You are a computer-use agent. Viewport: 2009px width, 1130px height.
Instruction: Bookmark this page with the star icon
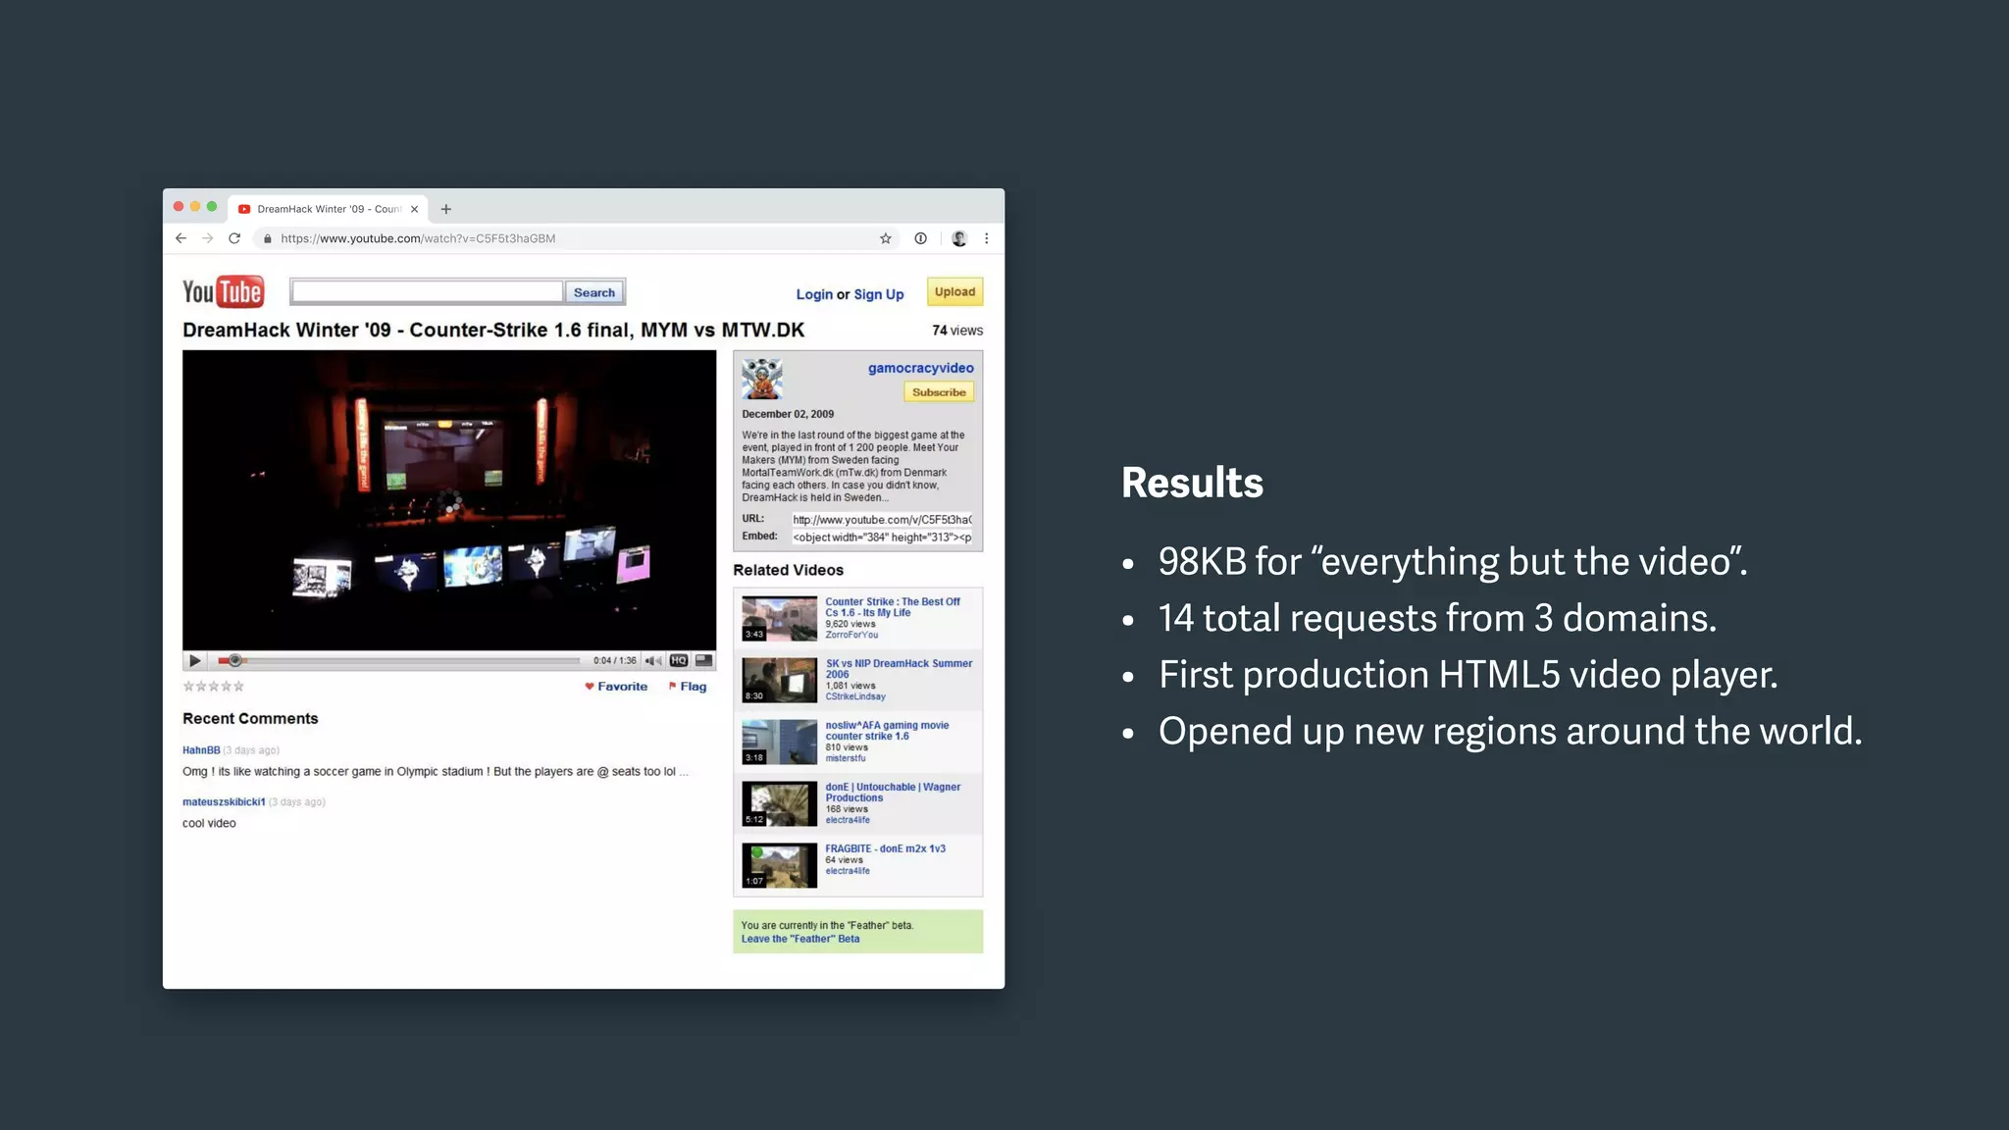click(886, 238)
